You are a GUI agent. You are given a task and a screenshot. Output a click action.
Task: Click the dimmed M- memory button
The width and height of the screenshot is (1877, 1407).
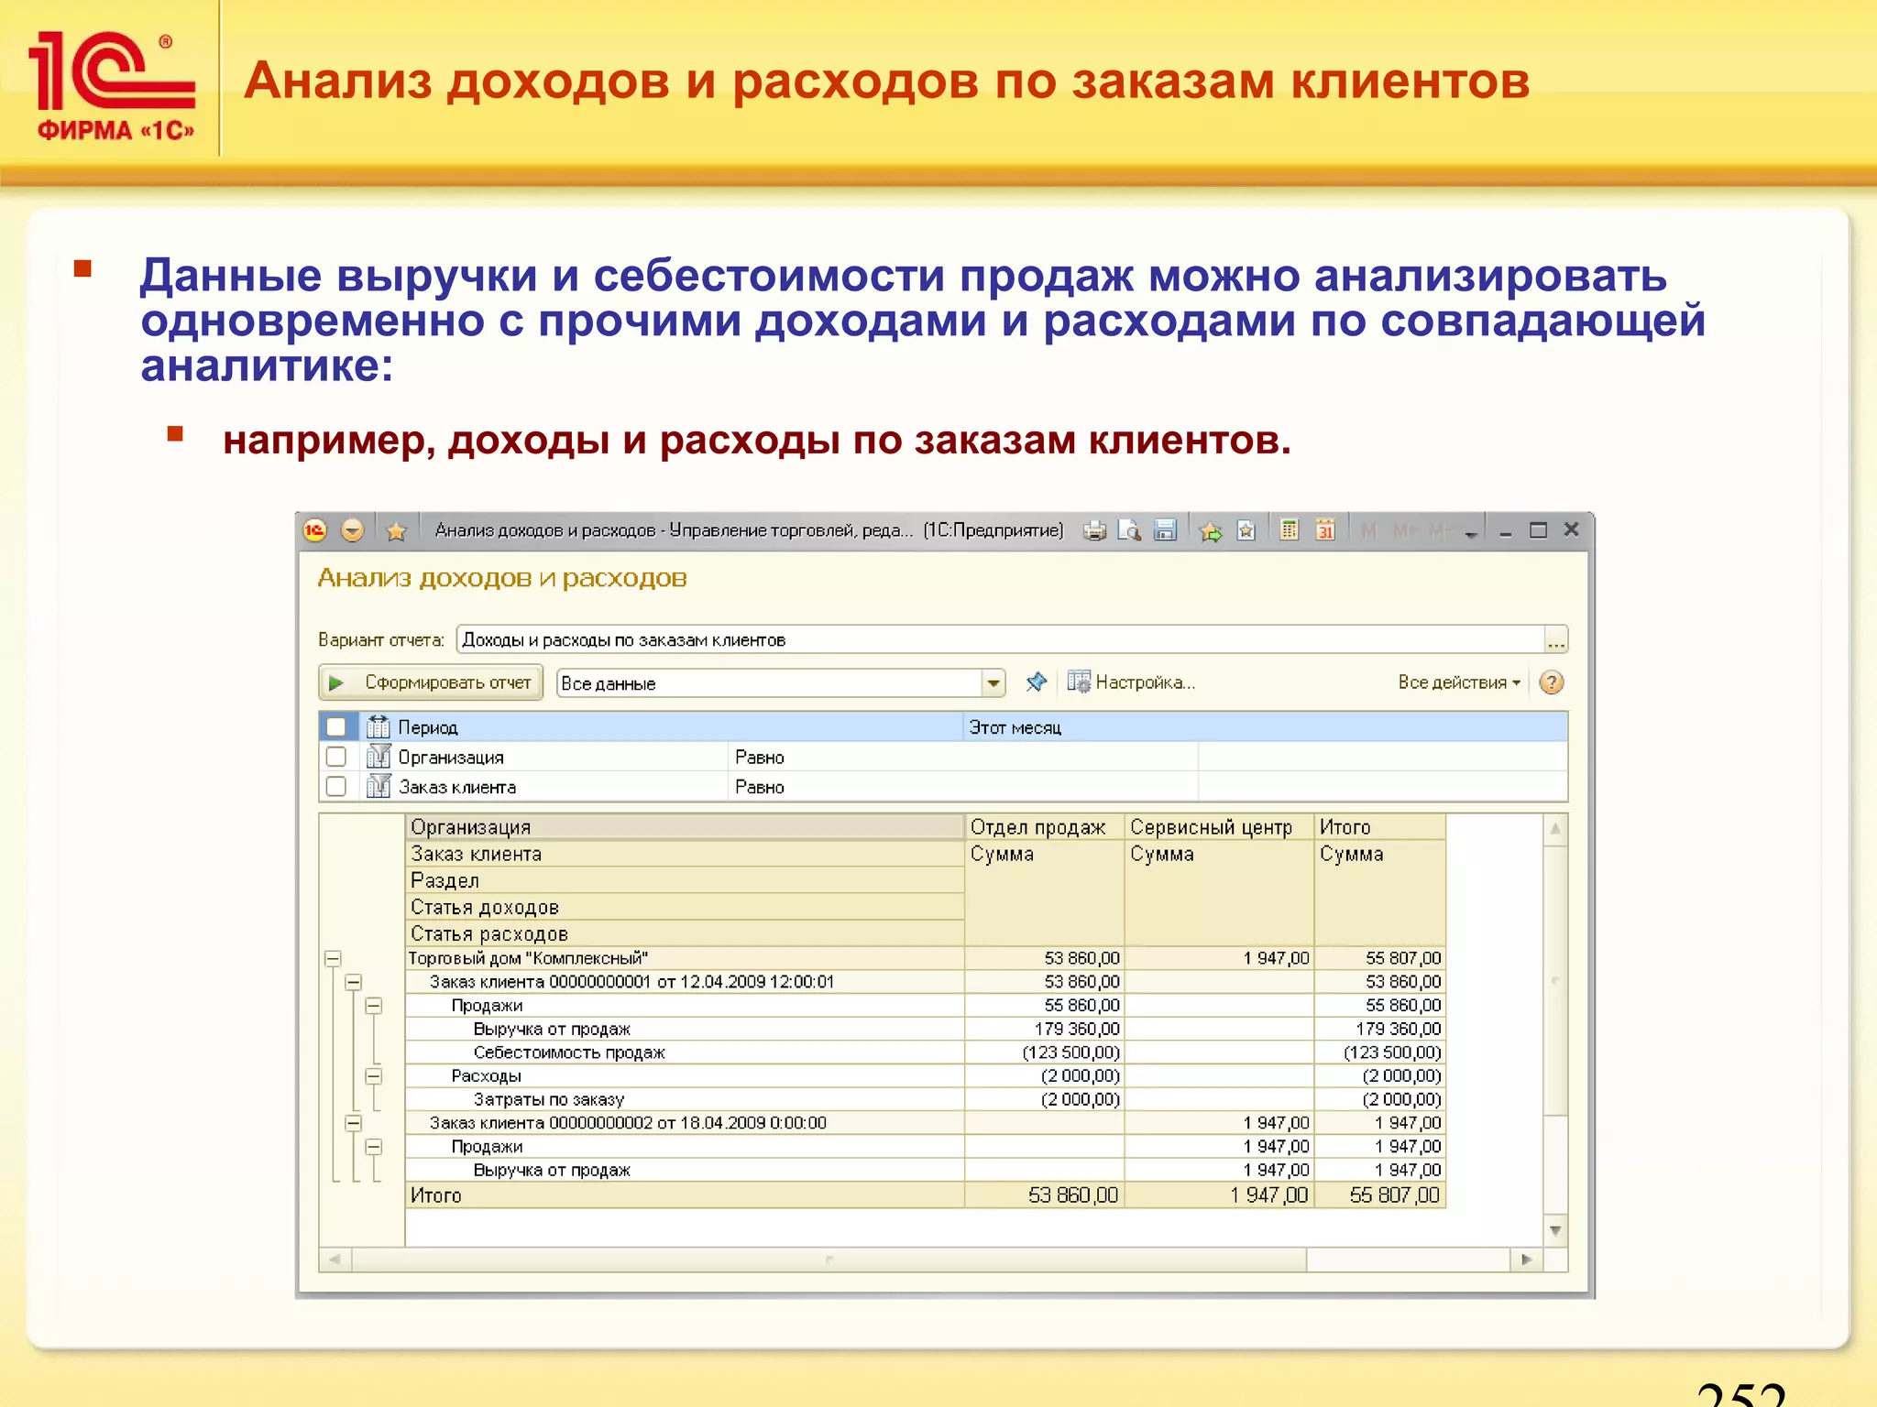click(1441, 531)
